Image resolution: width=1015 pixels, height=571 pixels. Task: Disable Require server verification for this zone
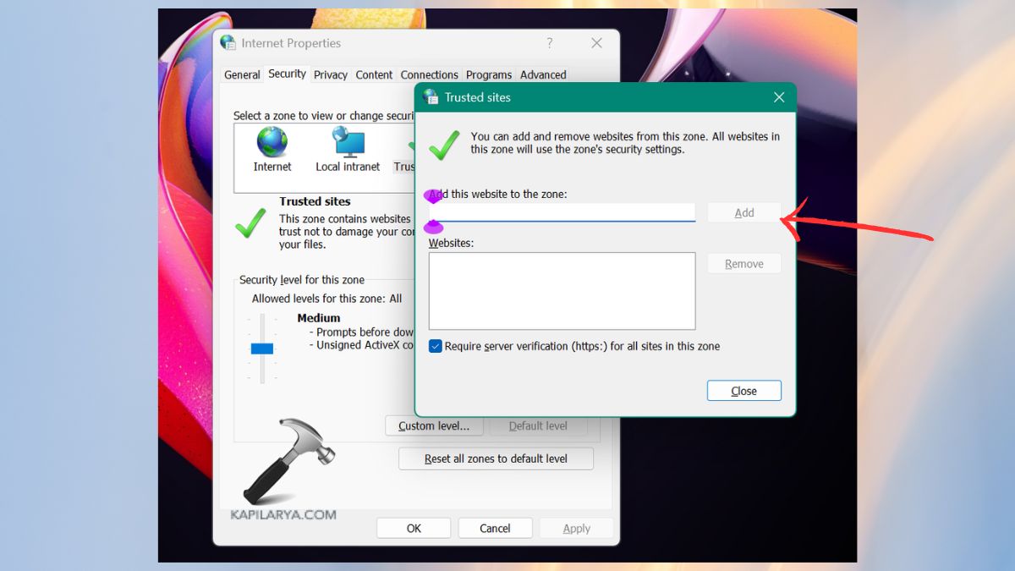(435, 346)
